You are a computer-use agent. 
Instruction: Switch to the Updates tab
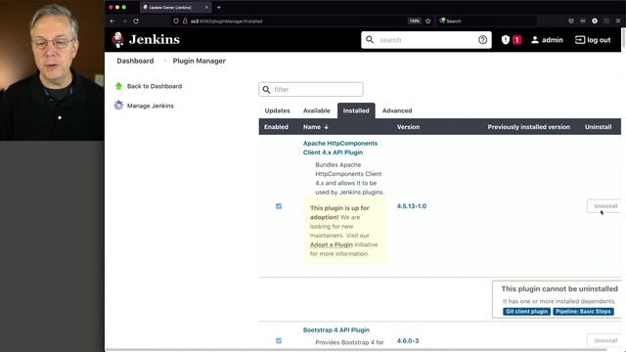[277, 110]
